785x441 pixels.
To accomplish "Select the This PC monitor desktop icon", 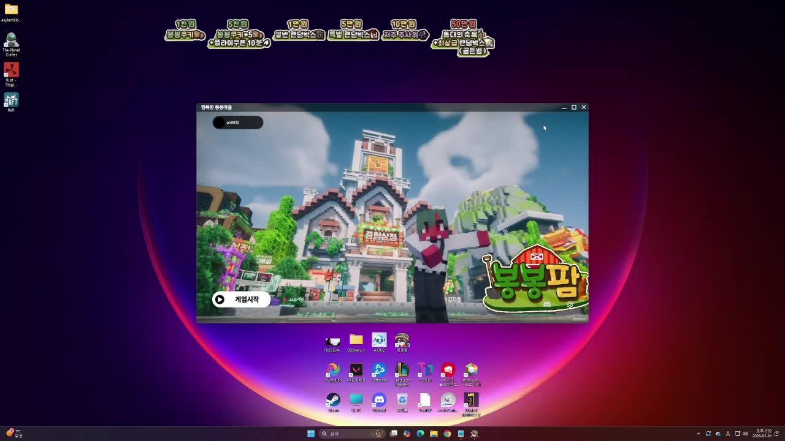I will [356, 403].
